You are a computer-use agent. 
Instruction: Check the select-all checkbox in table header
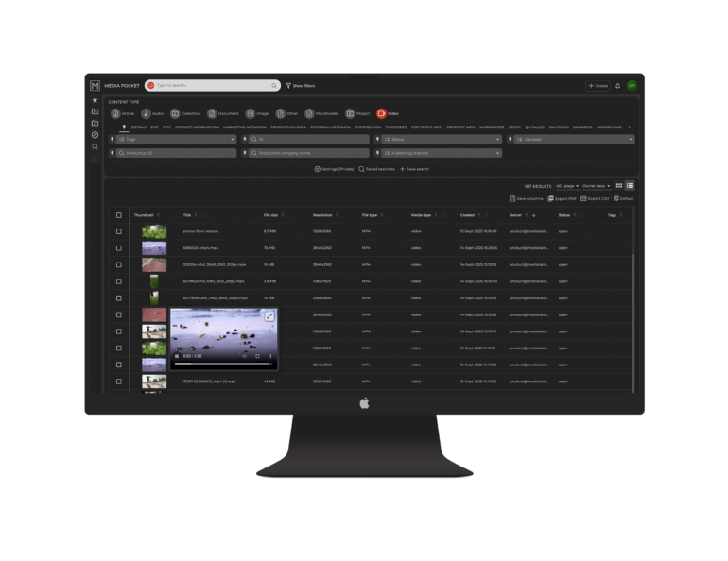pos(119,215)
